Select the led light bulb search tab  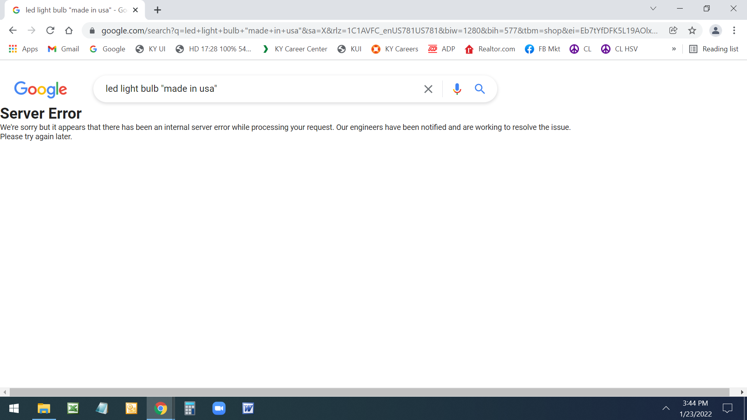[x=74, y=10]
